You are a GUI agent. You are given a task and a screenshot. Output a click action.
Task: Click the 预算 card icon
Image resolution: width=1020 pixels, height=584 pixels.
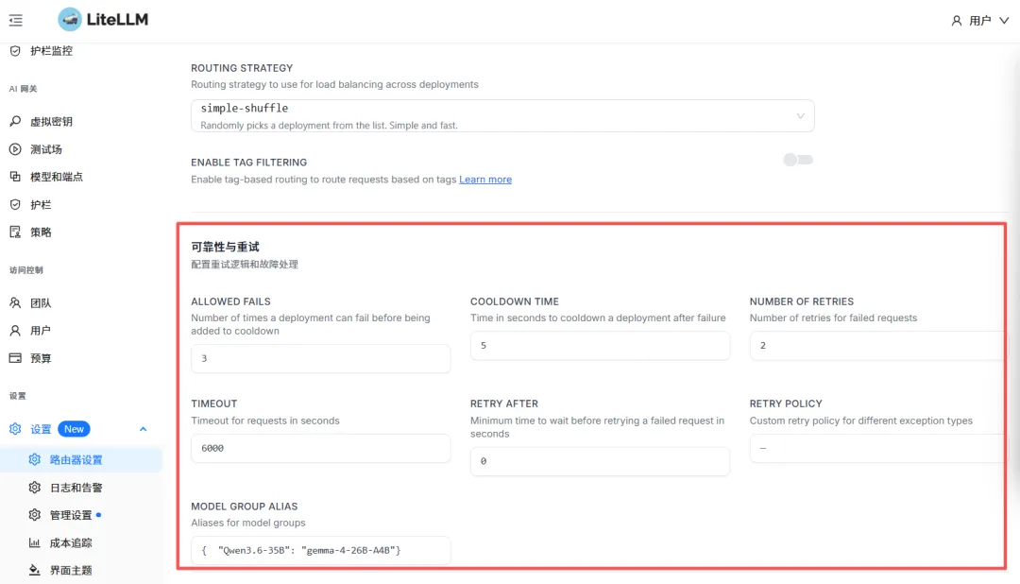[15, 358]
